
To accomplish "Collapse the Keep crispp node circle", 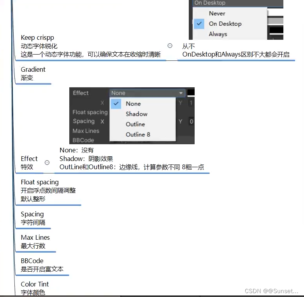I will [170, 46].
